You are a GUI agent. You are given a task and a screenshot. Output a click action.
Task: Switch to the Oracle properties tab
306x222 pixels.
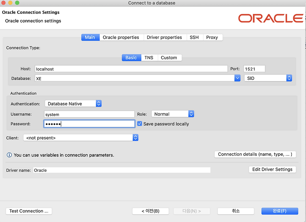(122, 37)
